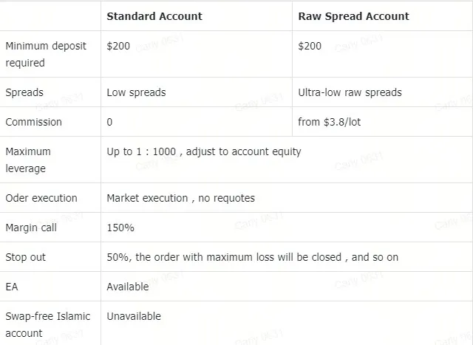Select the Commission row label
Viewport: 473px width, 345px height.
click(34, 122)
